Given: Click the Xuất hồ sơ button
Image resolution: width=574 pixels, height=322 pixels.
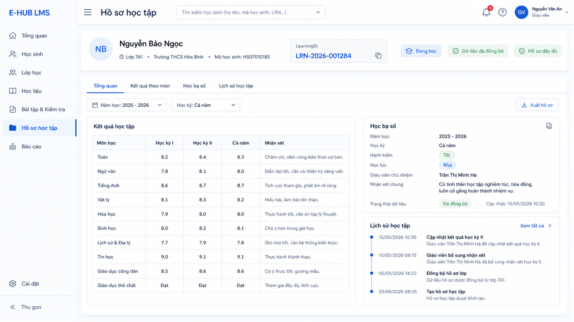Looking at the screenshot, I should coord(537,105).
